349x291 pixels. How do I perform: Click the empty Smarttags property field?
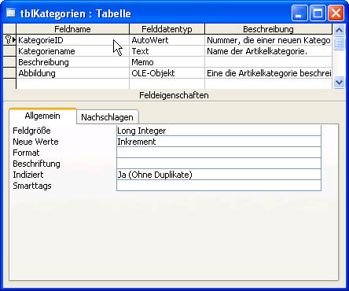pyautogui.click(x=219, y=186)
